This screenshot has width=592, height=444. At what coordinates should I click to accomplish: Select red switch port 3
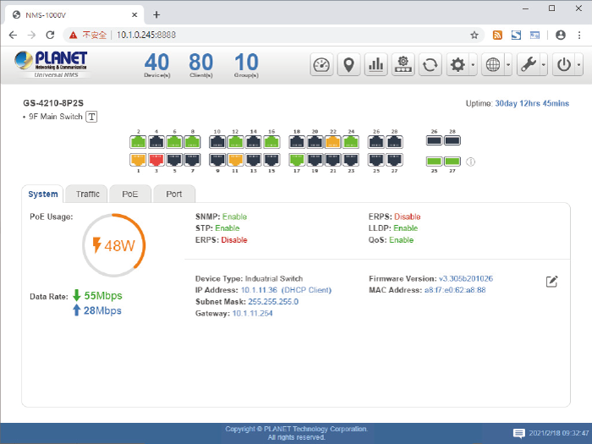pos(156,159)
